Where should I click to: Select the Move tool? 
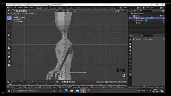point(9,27)
